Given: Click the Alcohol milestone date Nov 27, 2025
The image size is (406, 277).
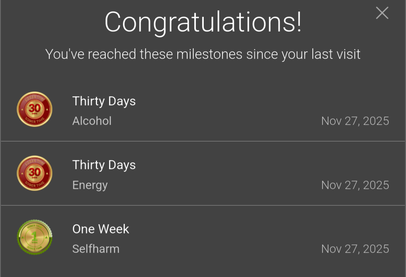Looking at the screenshot, I should click(355, 121).
